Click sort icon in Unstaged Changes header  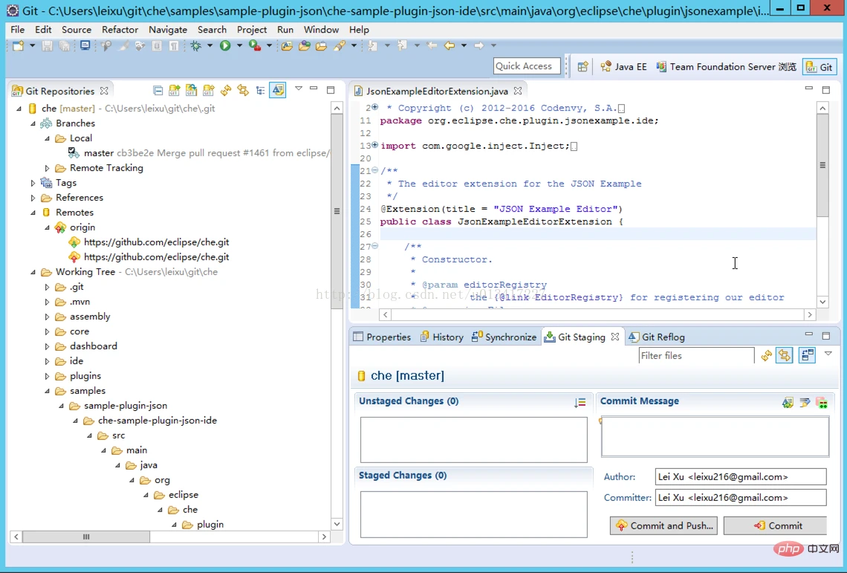tap(580, 402)
